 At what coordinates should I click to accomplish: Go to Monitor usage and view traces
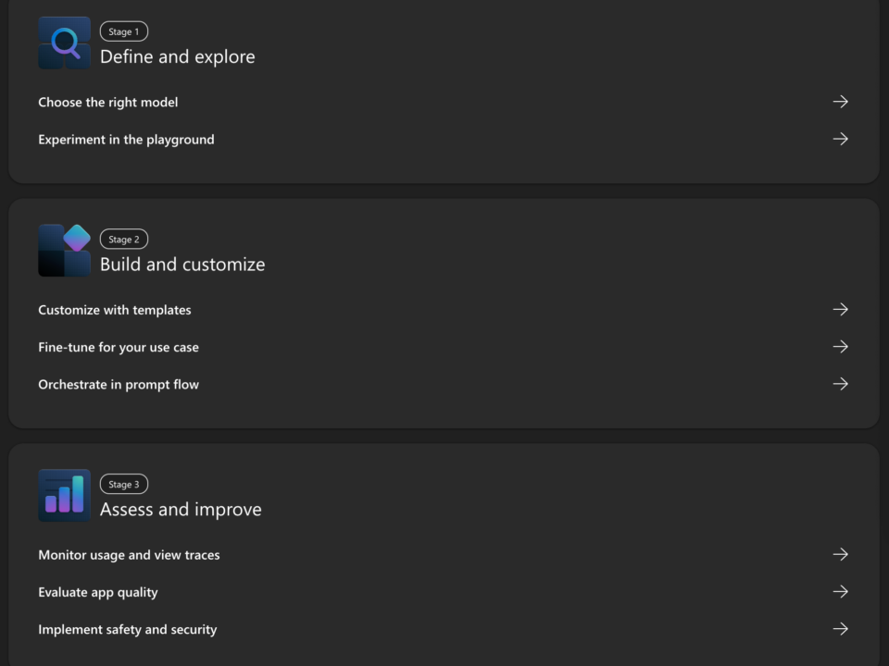129,556
